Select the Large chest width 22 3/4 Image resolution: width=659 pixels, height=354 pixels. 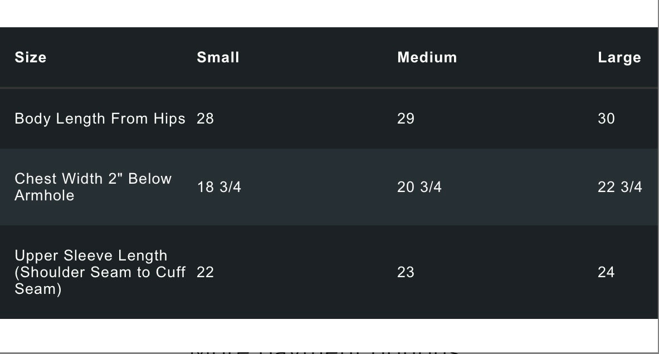619,187
